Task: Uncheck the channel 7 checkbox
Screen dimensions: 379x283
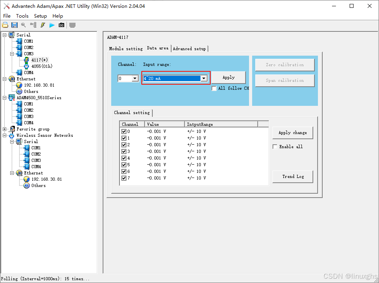Action: [124, 178]
